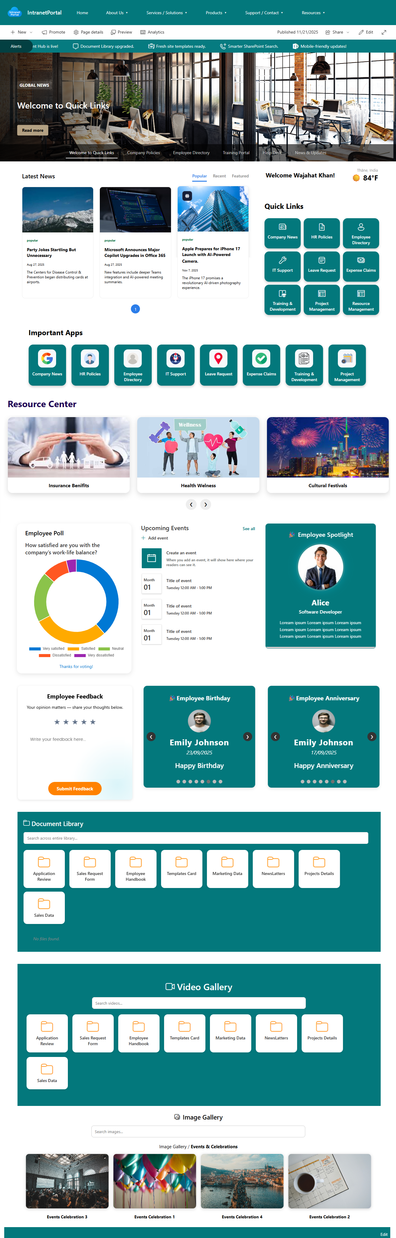The height and width of the screenshot is (1238, 396).
Task: Click Document Library search field
Action: pos(196,838)
